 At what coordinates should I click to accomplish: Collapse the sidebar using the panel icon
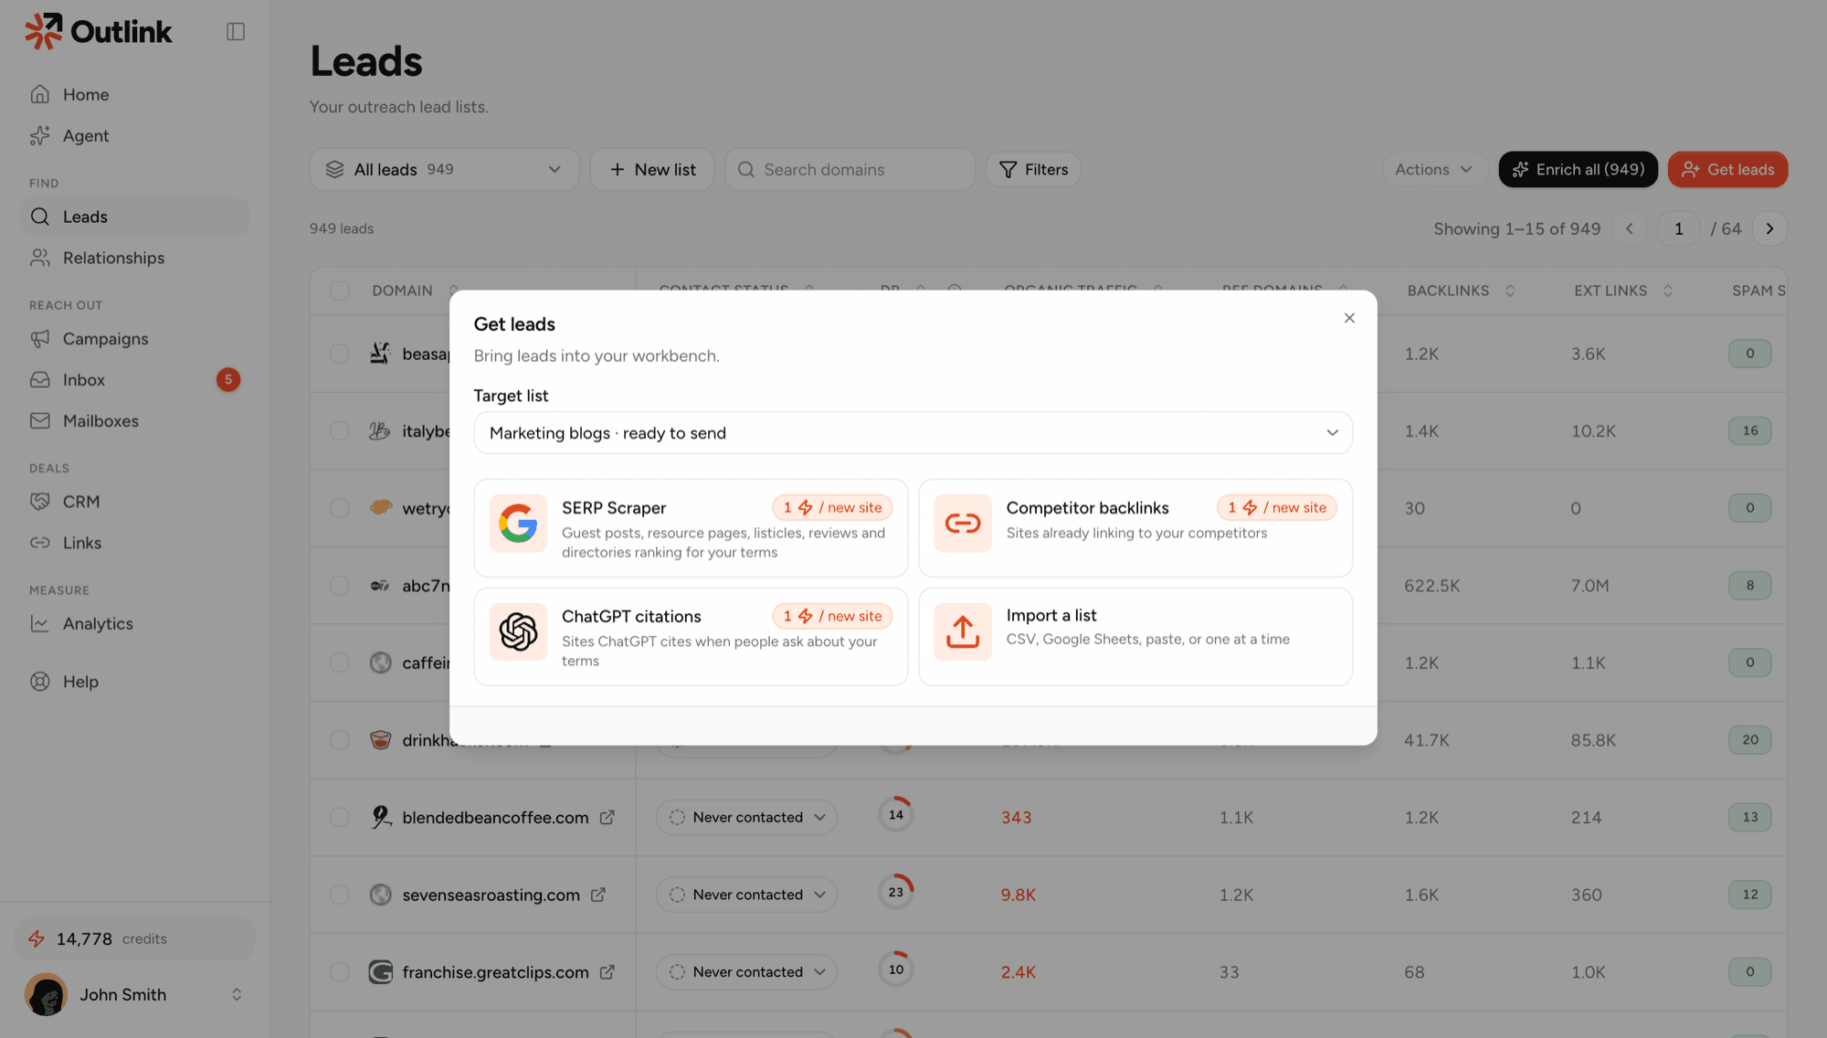pos(236,32)
